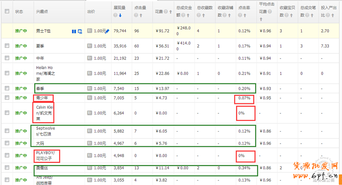Image resolution: width=342 pixels, height=185 pixels.
Task: Click the help question mark under 点击量
Action: 136,15
